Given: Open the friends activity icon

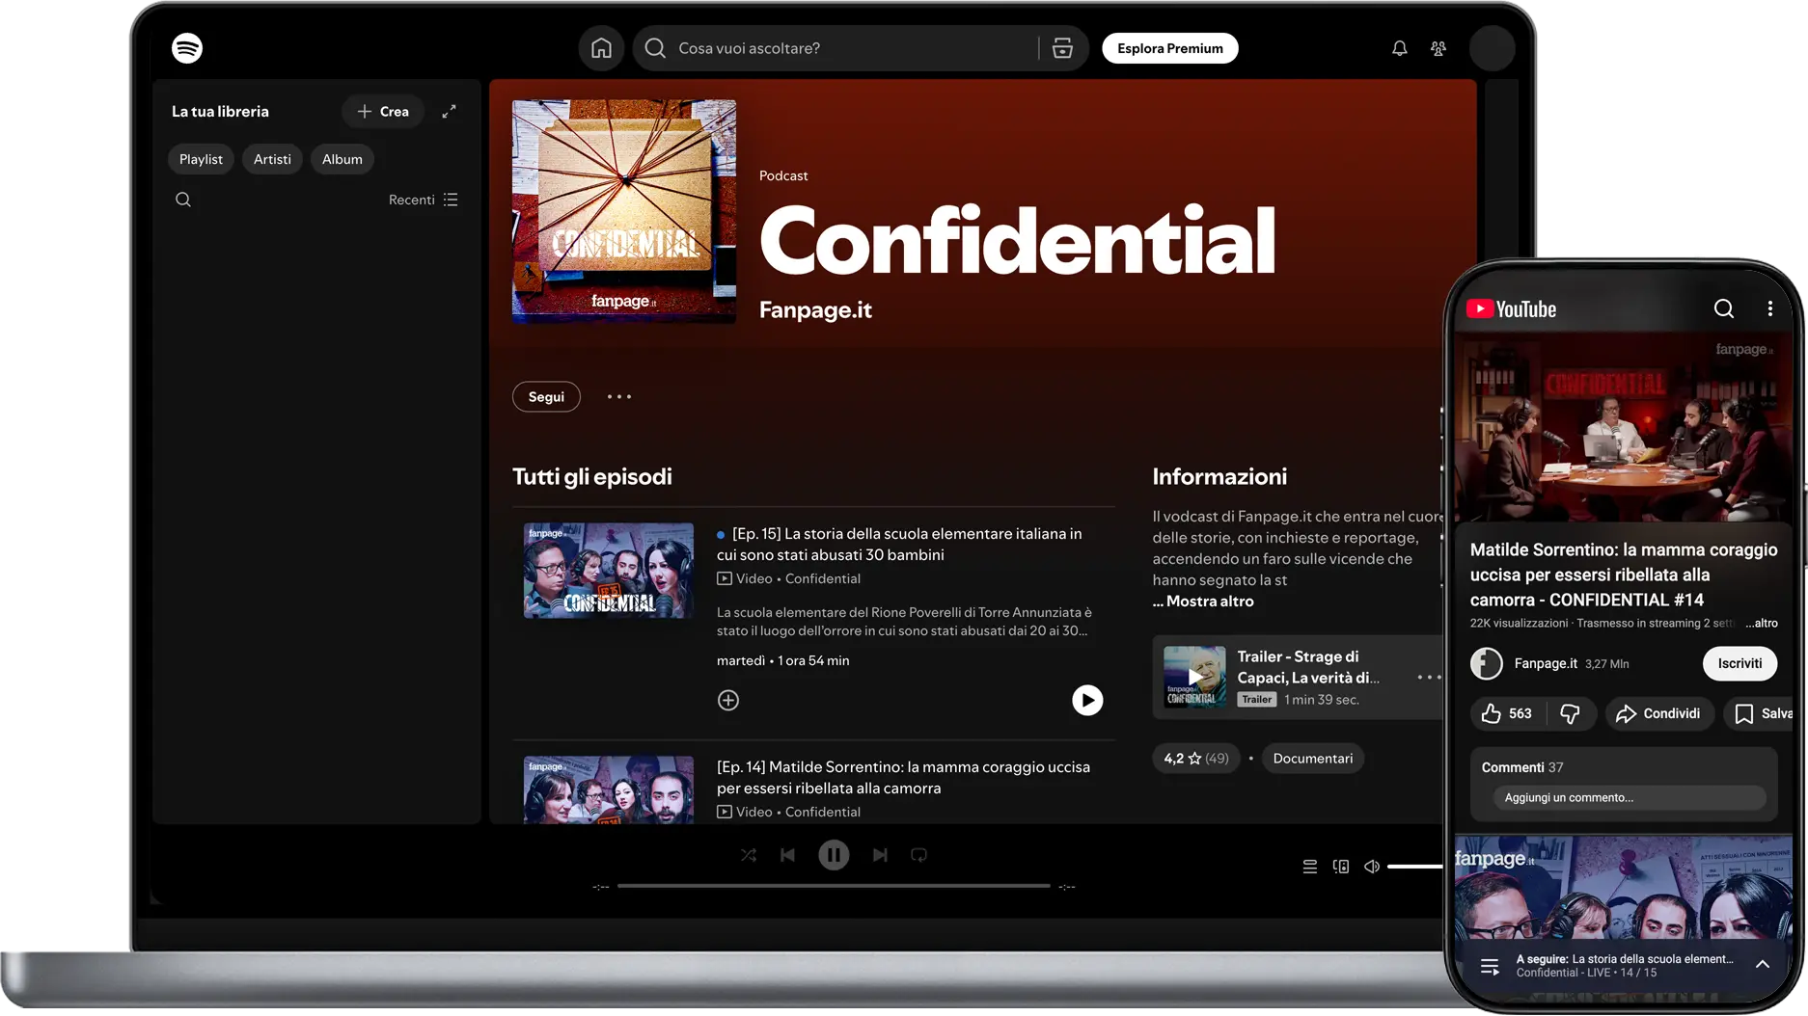Looking at the screenshot, I should click(1438, 48).
